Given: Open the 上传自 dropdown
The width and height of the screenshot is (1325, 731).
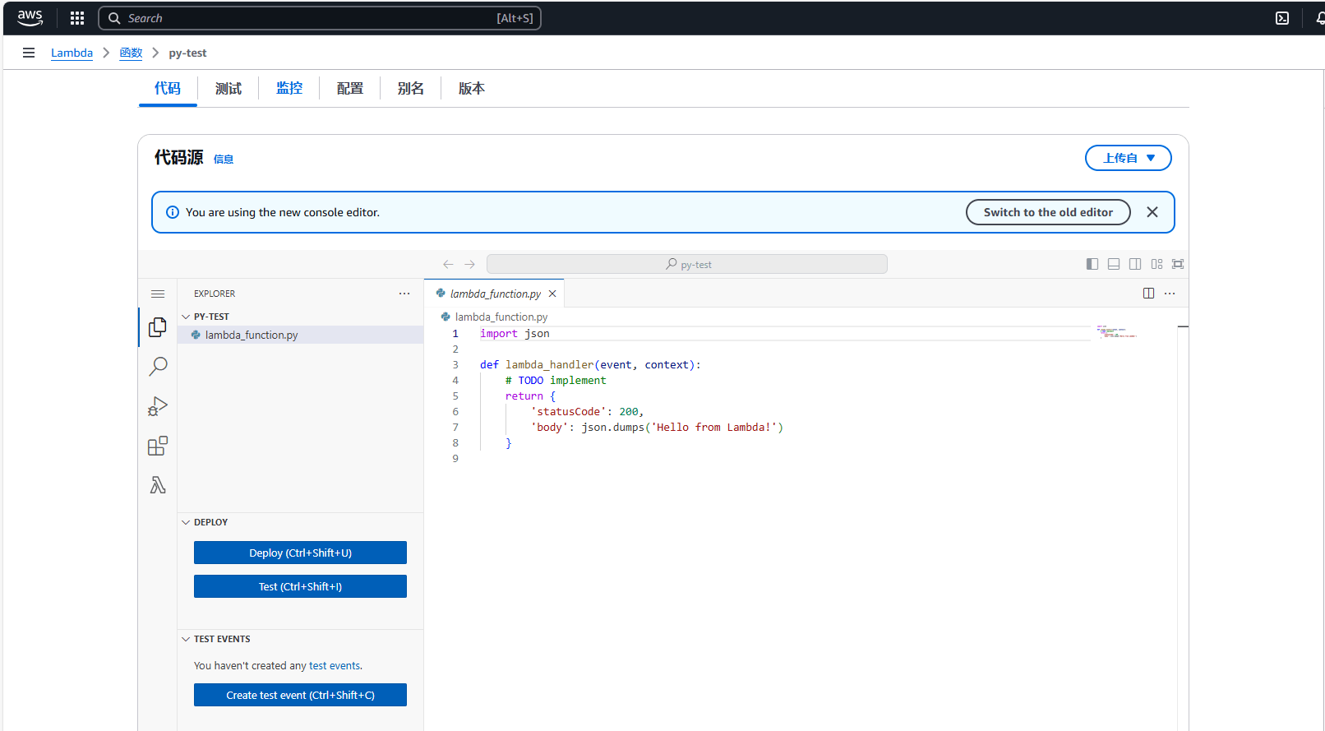Looking at the screenshot, I should point(1128,158).
